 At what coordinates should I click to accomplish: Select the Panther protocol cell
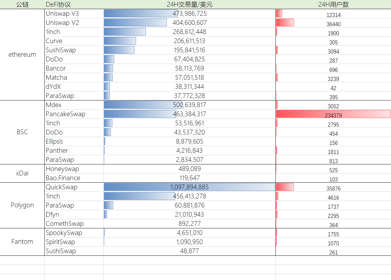[x=74, y=151]
